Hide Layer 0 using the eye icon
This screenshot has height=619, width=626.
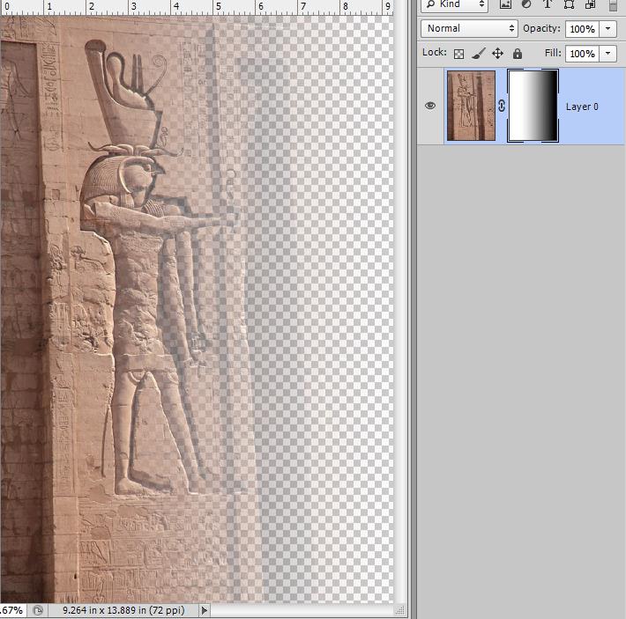[430, 106]
